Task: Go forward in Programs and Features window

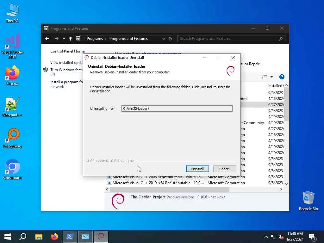Action: 56,39
